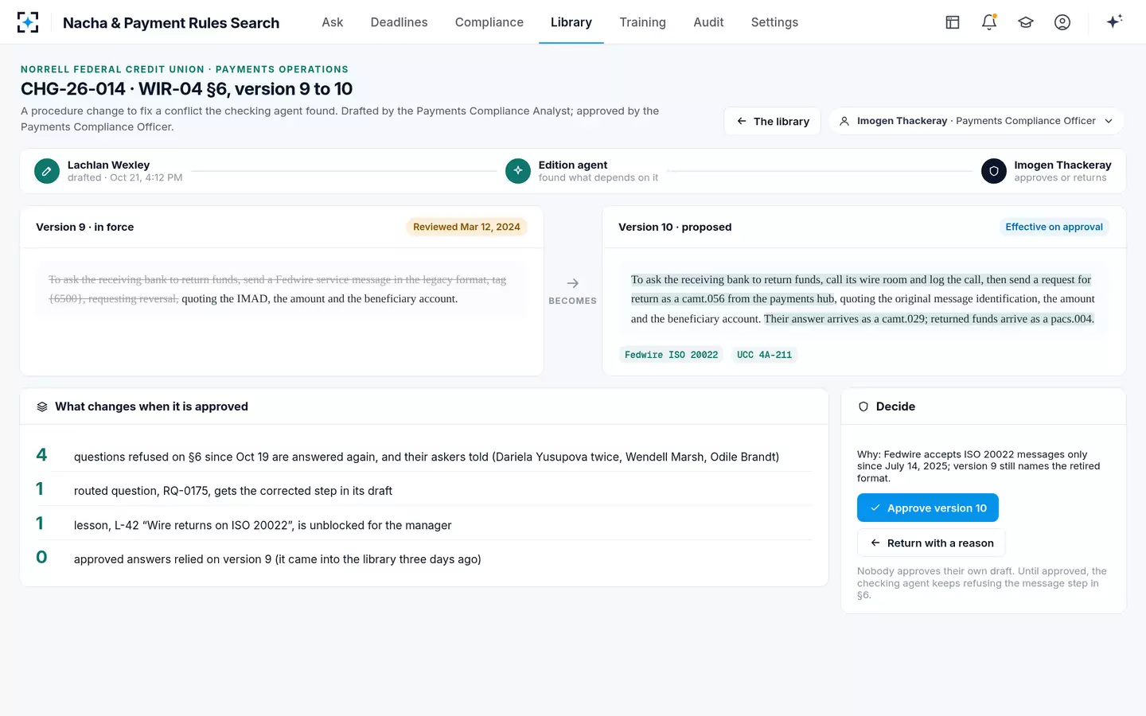
Task: Select the approved answers relied on version 9 row
Action: [x=424, y=558]
